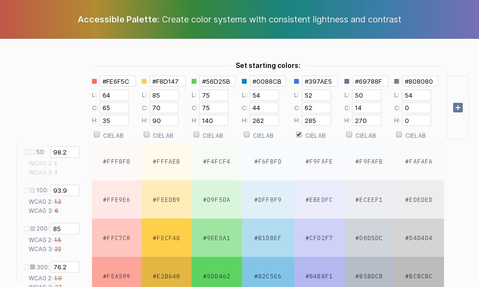Enable CIELAB for the #FE6F5C column

(x=97, y=134)
